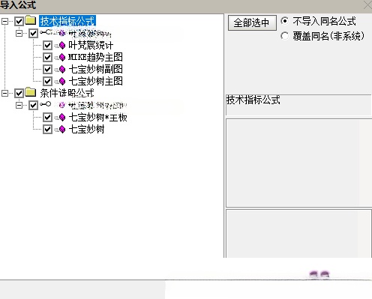
Task: Click the diamond icon beside the last 七宝妙树 item
Action: 62,130
